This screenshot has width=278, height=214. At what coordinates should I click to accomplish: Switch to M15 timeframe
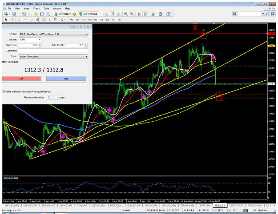click(x=83, y=20)
